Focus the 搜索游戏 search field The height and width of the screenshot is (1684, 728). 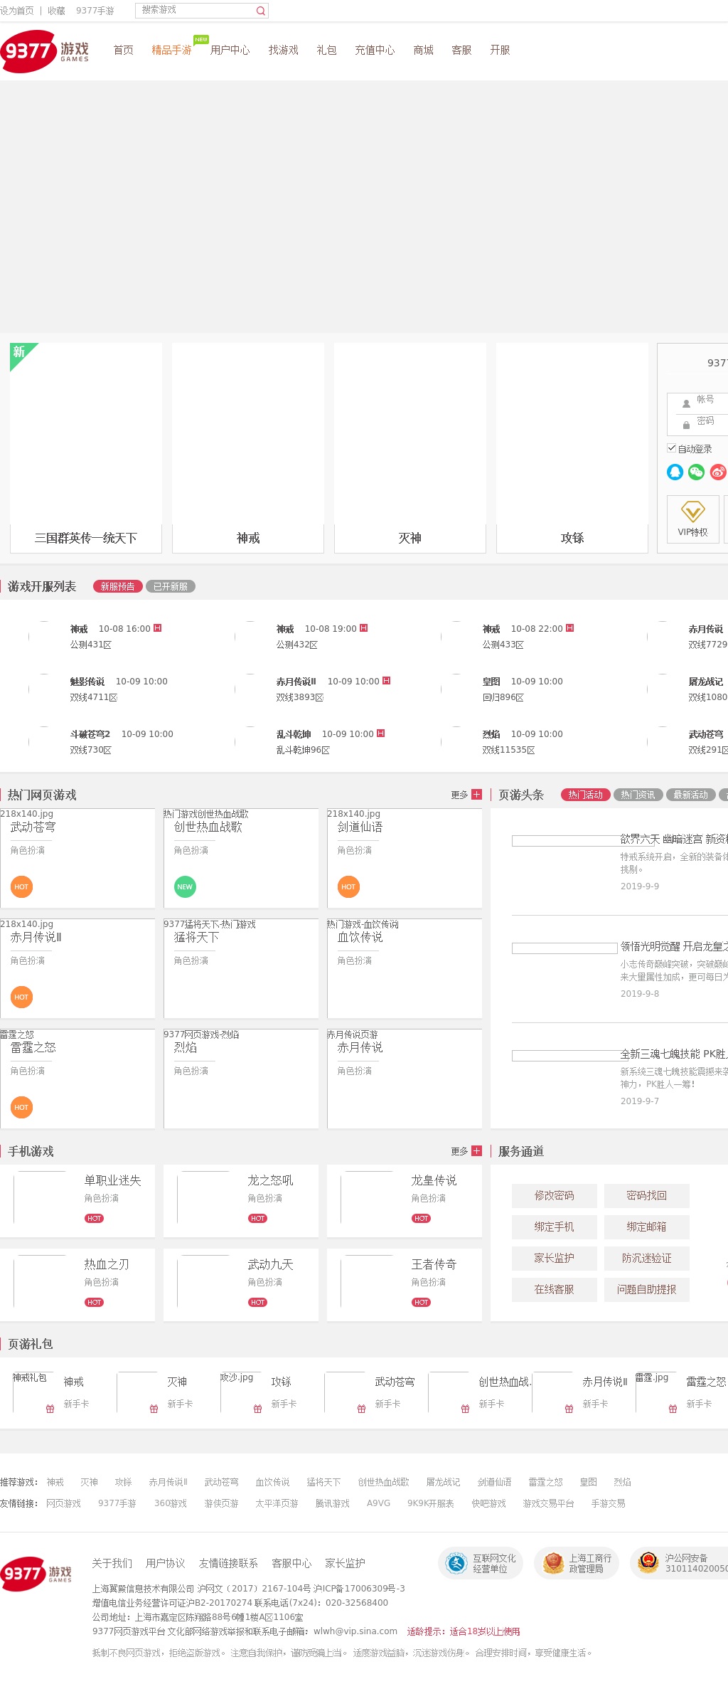click(195, 10)
